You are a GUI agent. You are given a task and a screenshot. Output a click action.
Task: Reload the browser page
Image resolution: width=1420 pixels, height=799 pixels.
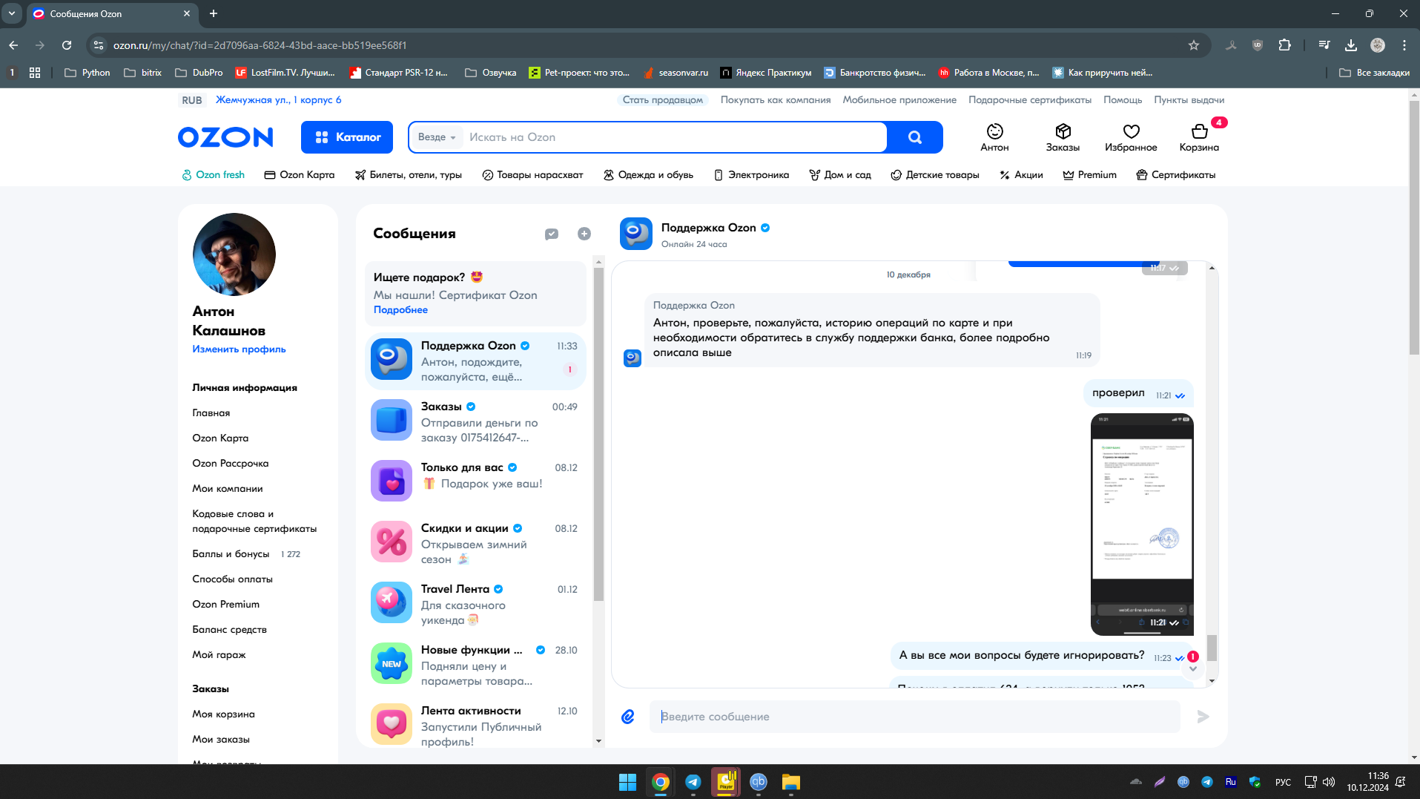pyautogui.click(x=67, y=45)
